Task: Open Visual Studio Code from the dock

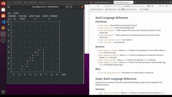Action: click(x=3, y=22)
